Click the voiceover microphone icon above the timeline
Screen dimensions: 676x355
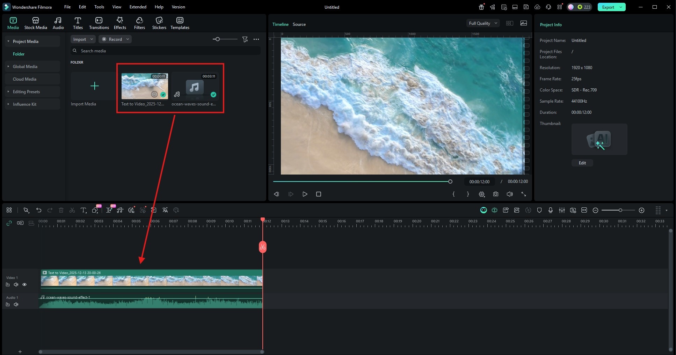[550, 210]
